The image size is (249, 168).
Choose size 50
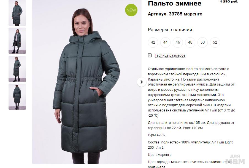202,42
